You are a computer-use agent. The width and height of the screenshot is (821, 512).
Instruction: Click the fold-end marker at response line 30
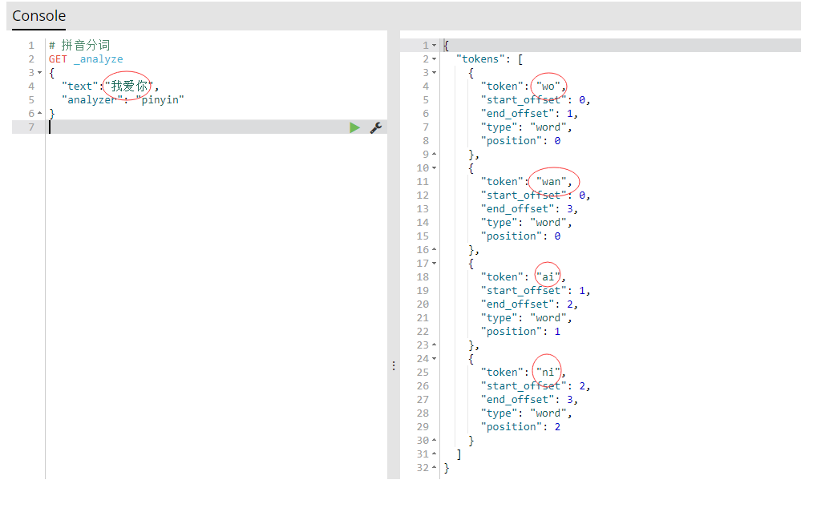point(434,440)
